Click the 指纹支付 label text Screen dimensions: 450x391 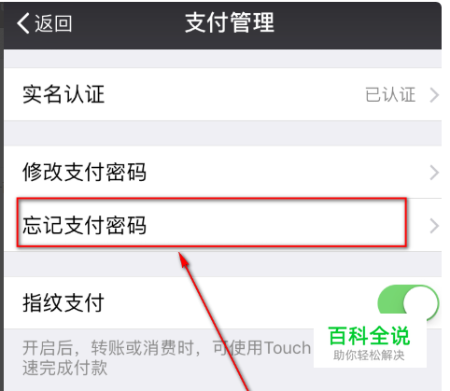63,302
